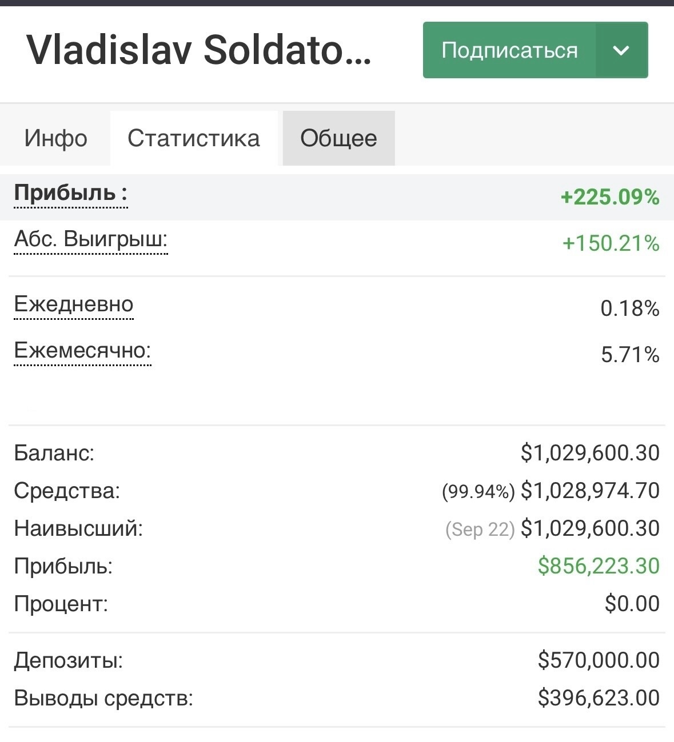Viewport: 674px width, 742px height.
Task: Expand the dropdown arrow beside Подписаться
Action: pos(621,50)
